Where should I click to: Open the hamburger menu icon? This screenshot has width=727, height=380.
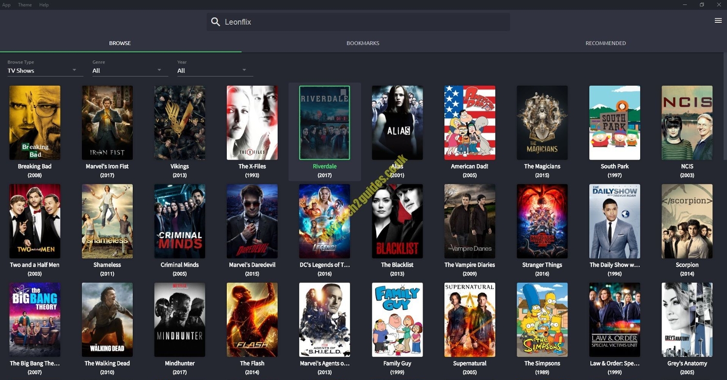[x=718, y=20]
